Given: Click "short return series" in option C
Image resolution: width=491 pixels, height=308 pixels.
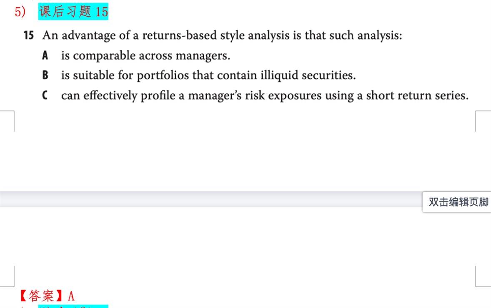Looking at the screenshot, I should [417, 96].
